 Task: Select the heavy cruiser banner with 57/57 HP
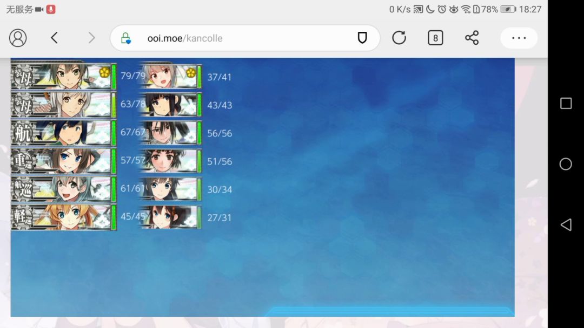tap(62, 160)
